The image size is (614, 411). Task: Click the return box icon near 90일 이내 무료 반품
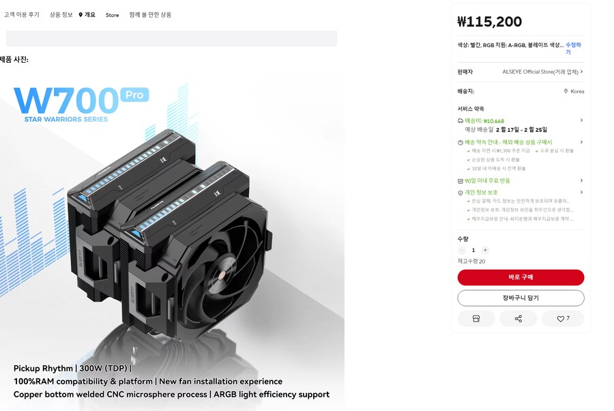point(460,181)
